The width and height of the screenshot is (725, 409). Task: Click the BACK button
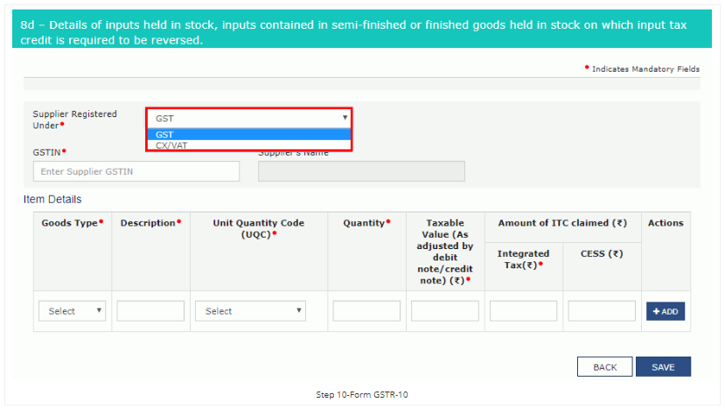point(604,367)
